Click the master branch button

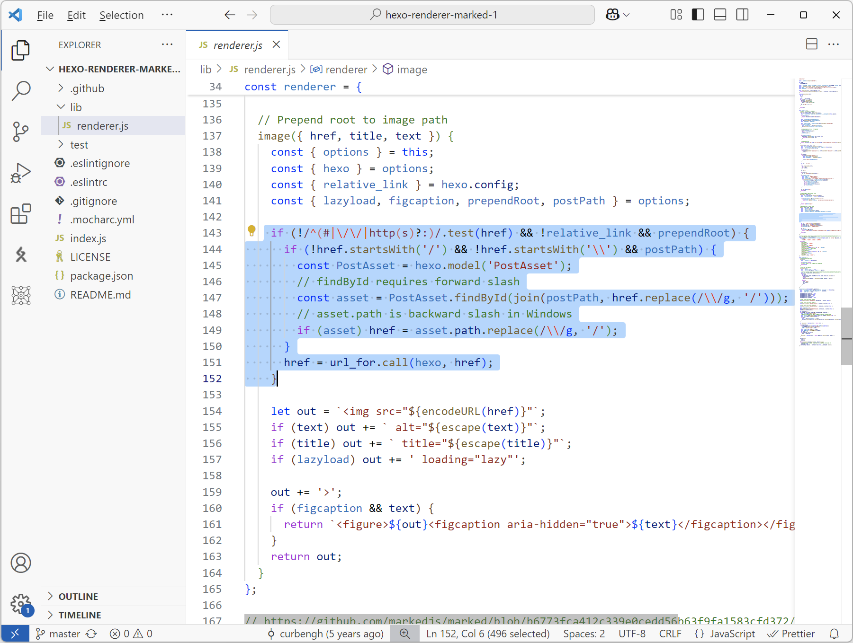tap(59, 634)
